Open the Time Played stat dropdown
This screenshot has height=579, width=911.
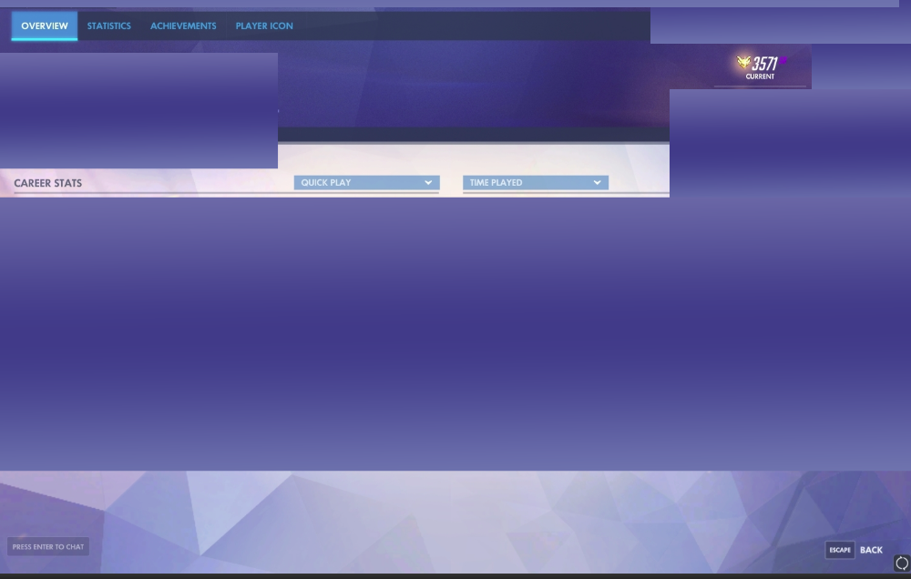click(536, 182)
